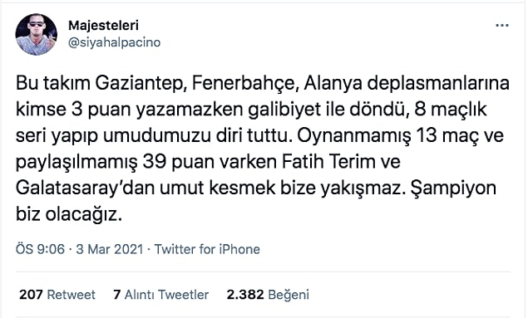This screenshot has width=528, height=318.
Task: Click the Retweet label text
Action: pos(71,295)
